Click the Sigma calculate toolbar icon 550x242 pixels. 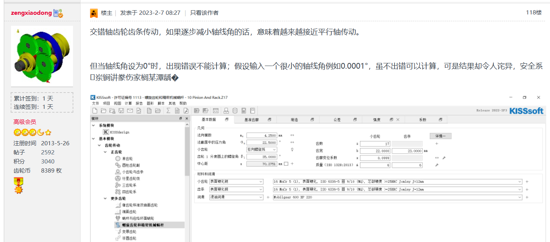pyautogui.click(x=168, y=111)
